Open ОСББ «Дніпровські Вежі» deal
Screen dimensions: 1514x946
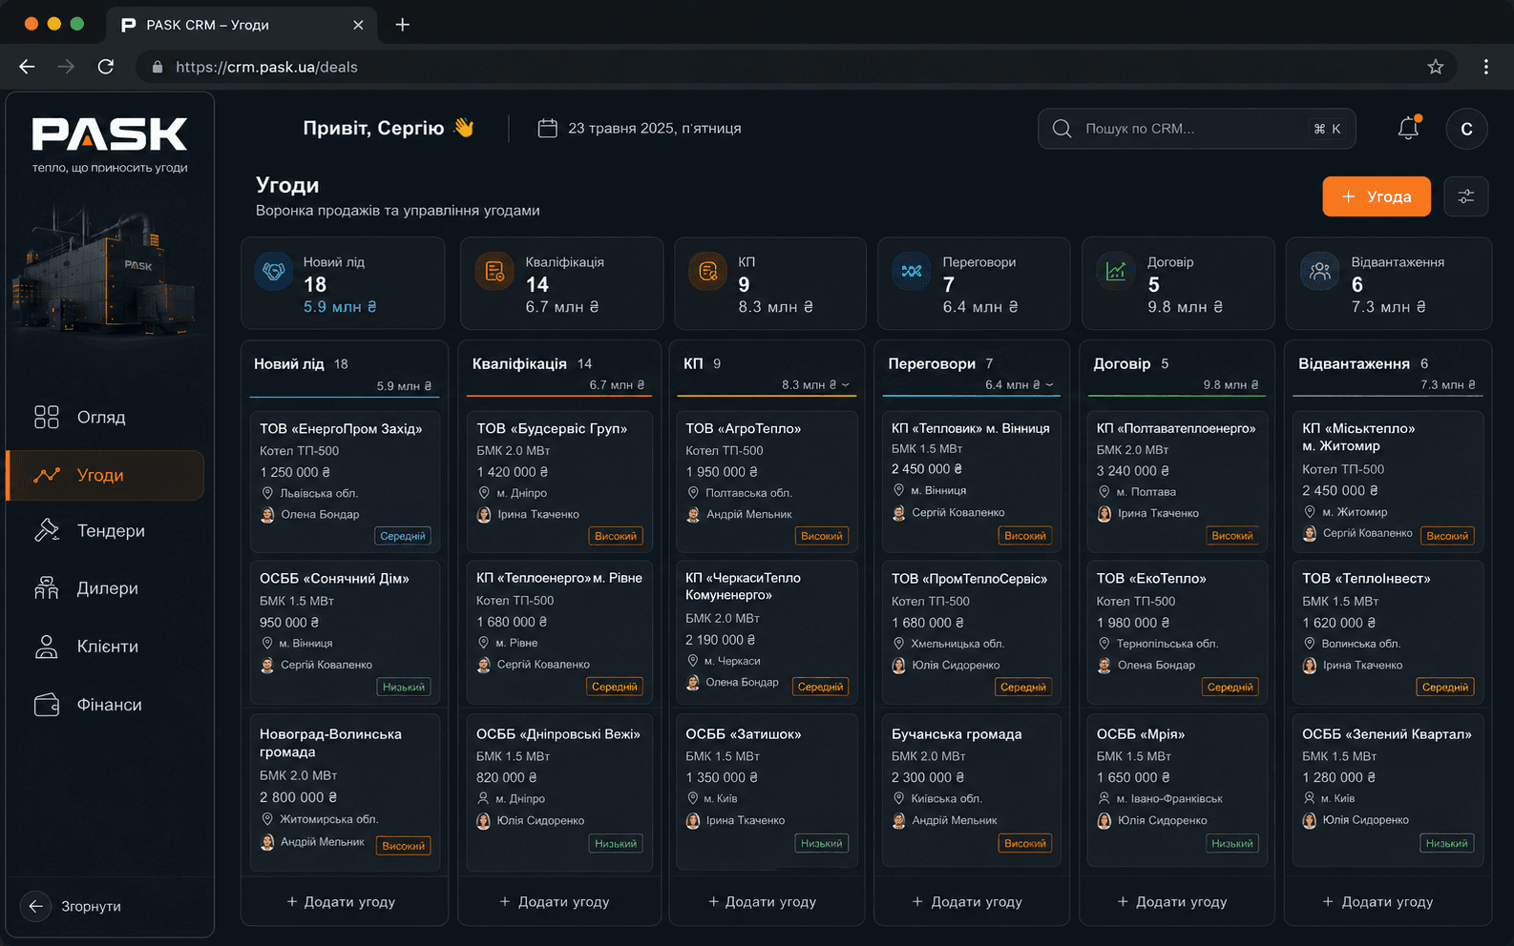click(x=559, y=791)
